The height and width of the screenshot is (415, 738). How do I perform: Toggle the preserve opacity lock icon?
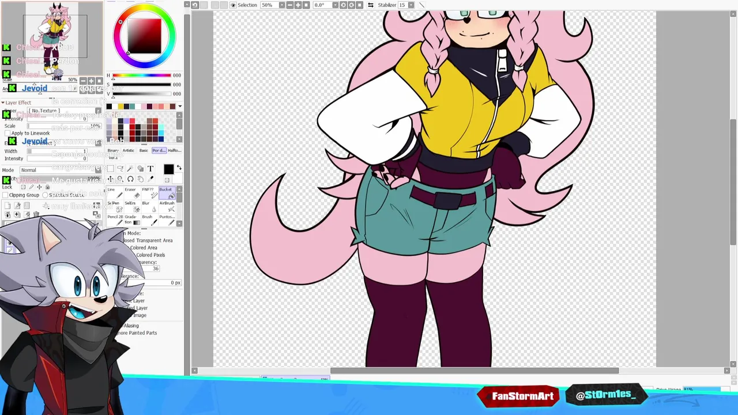[x=23, y=187]
